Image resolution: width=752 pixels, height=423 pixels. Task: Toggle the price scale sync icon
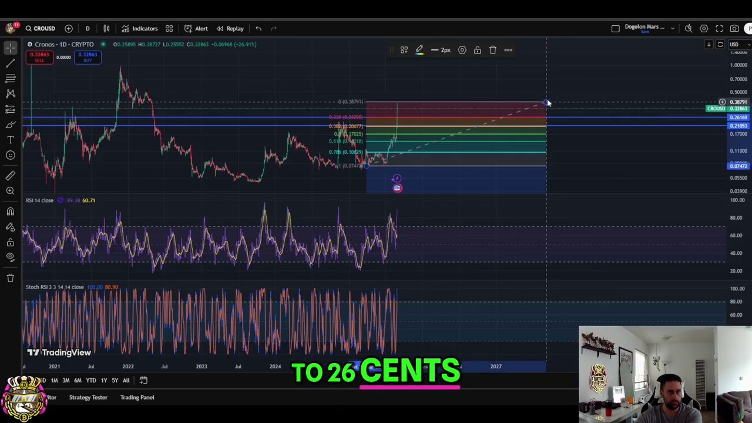click(x=720, y=45)
